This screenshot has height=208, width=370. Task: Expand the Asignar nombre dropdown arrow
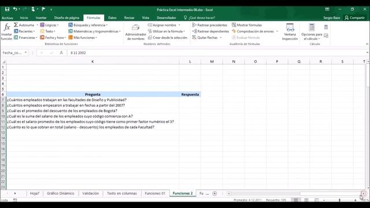(x=179, y=25)
